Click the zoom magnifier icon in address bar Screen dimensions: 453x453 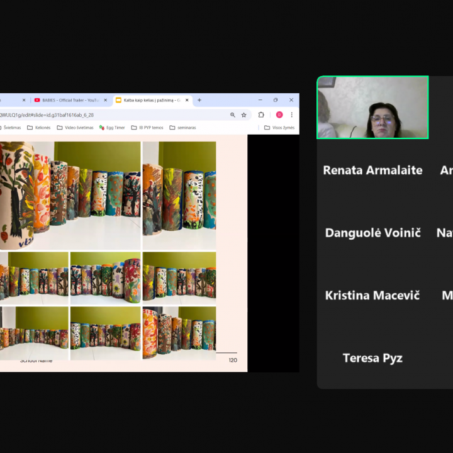point(233,115)
